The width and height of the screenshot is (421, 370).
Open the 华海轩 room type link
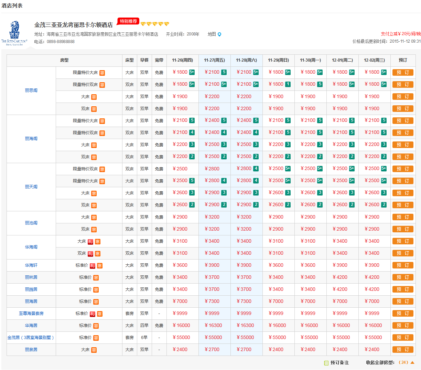(x=31, y=265)
